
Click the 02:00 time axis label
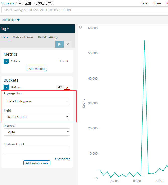point(115,181)
